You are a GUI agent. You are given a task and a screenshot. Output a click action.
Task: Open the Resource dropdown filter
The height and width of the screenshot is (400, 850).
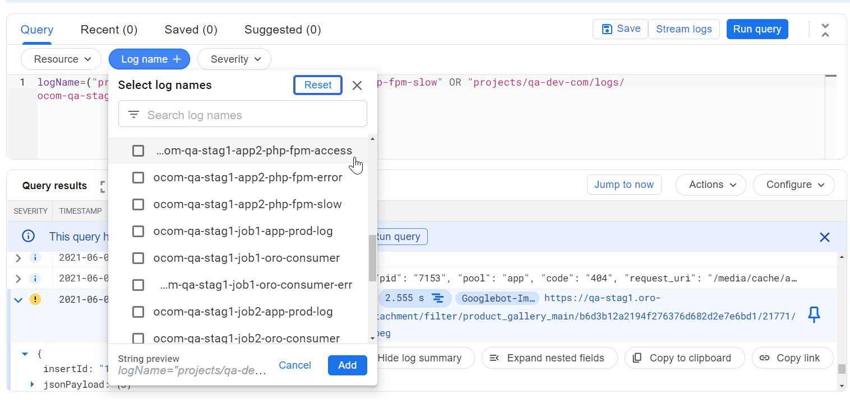click(61, 59)
